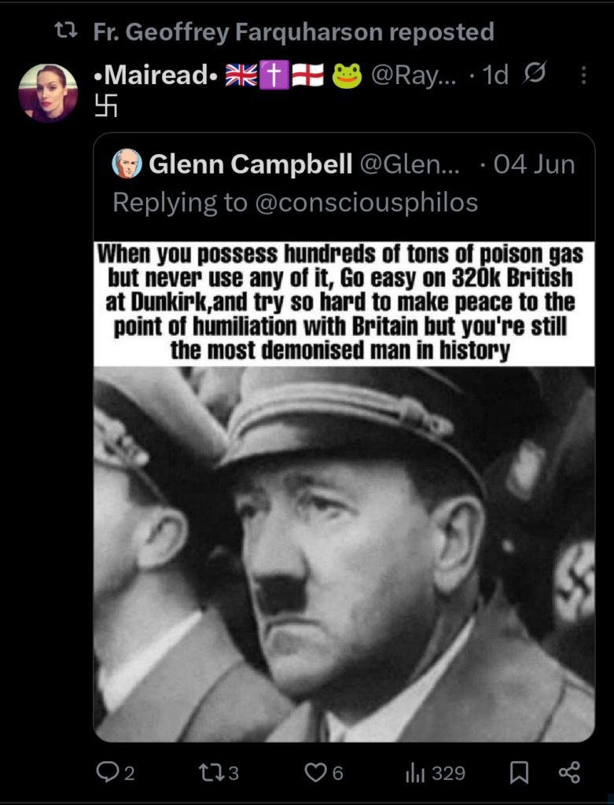Image resolution: width=614 pixels, height=805 pixels.
Task: Open Glenn Campbell's name in quoted post
Action: coord(251,165)
